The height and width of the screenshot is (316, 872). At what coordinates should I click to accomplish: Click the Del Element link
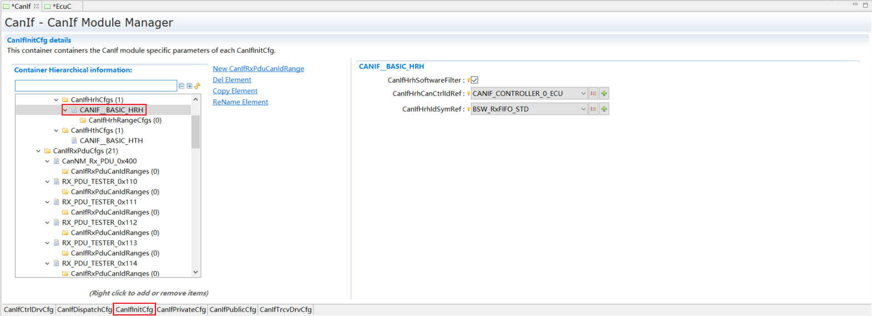[232, 80]
